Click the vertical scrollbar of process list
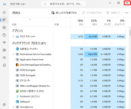 point(130,33)
